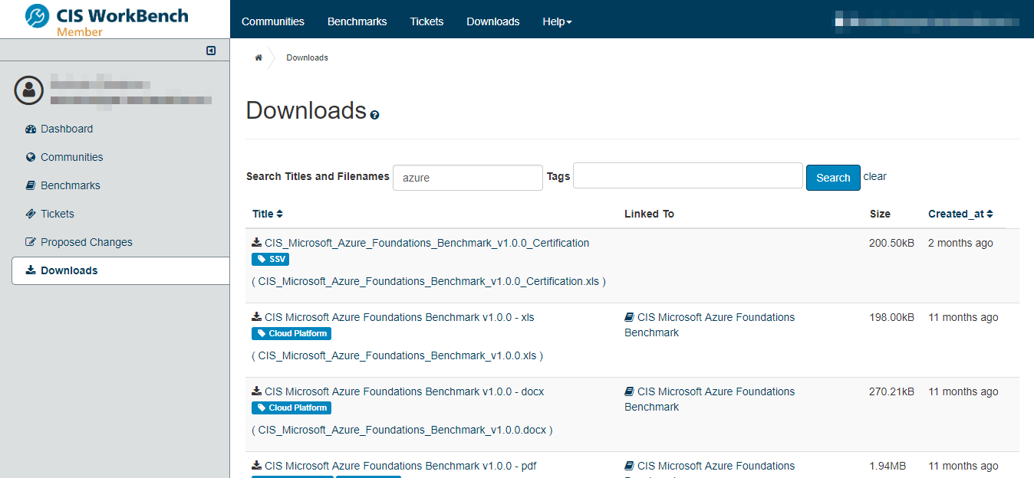The image size is (1034, 478).
Task: Collapse the sidebar with the arrow icon
Action: (x=211, y=51)
